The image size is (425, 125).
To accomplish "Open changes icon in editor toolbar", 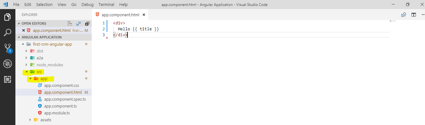I will tap(404, 15).
